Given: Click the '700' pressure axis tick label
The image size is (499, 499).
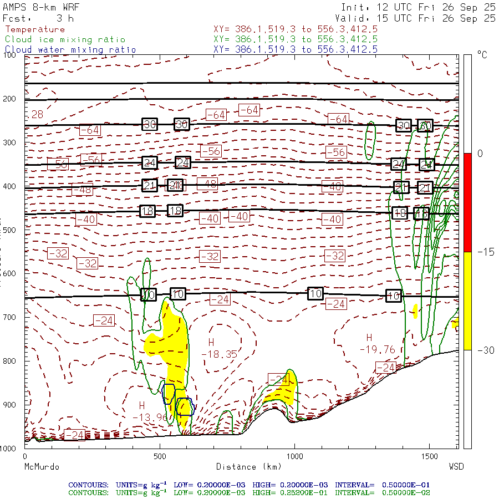Looking at the screenshot, I should pos(9,317).
